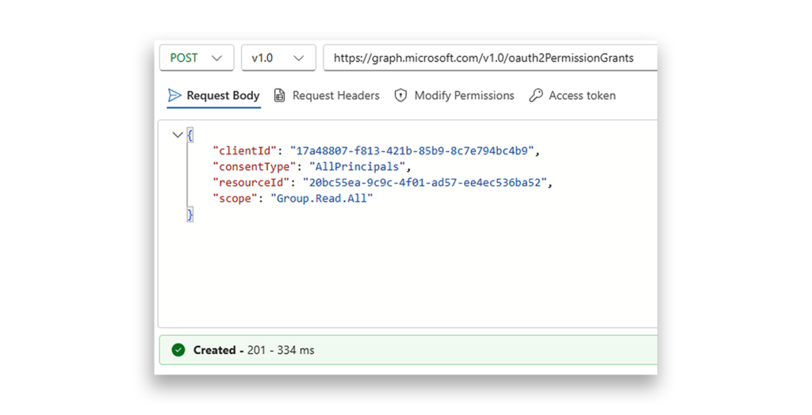Click the Request Body send arrow icon

174,95
